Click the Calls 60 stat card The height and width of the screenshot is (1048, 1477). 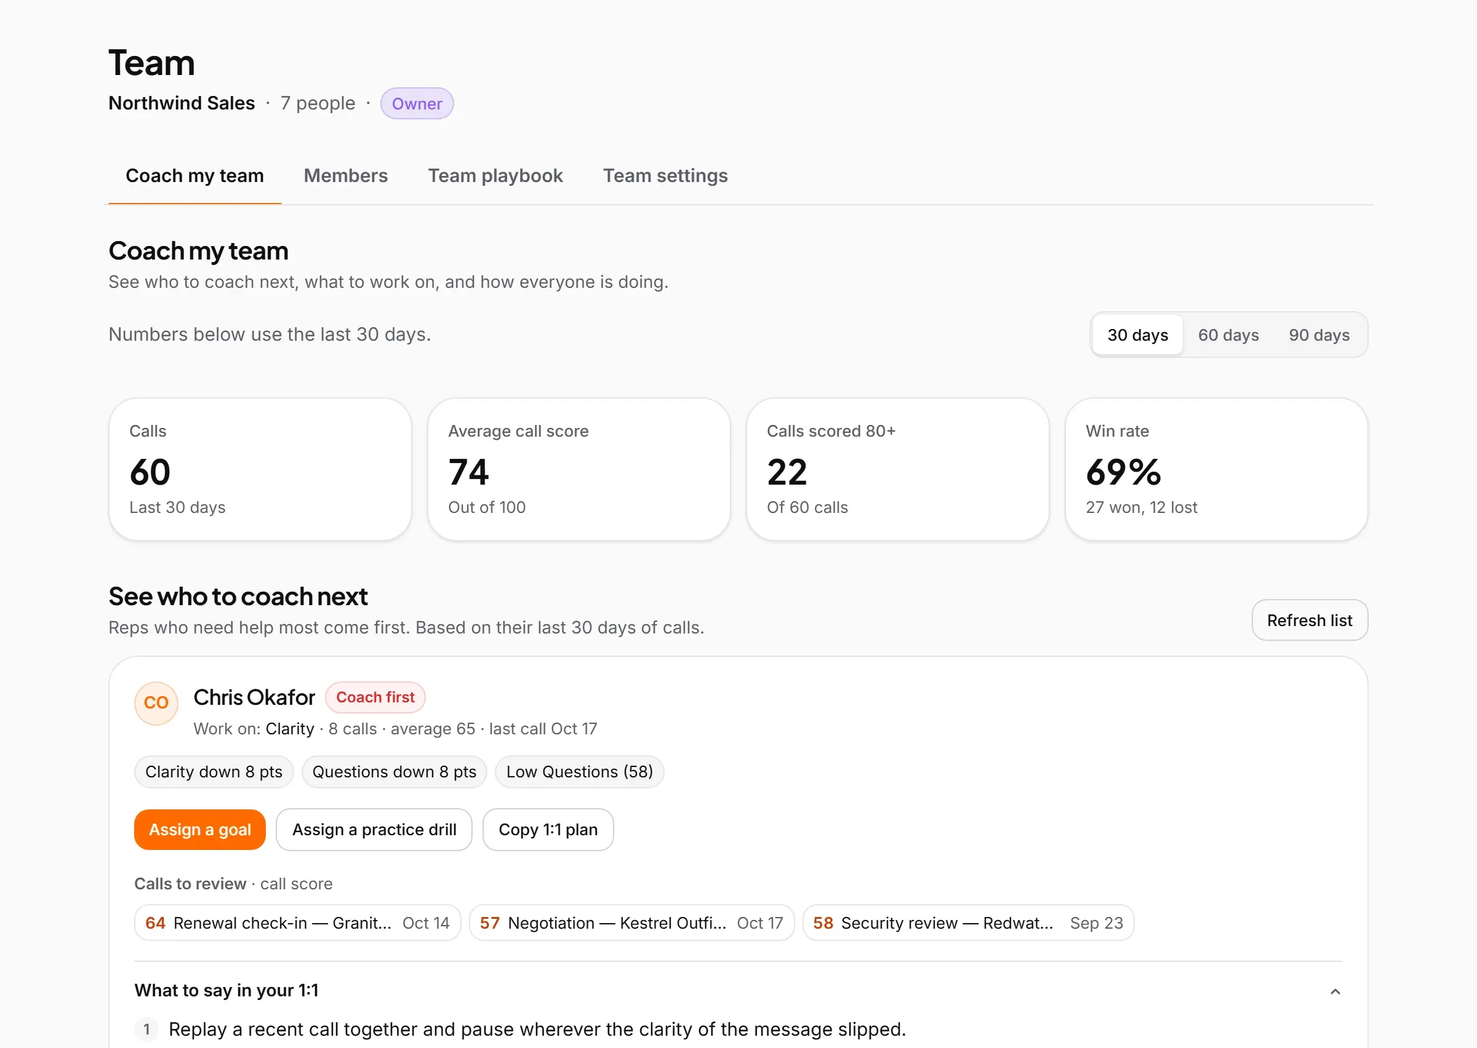260,469
